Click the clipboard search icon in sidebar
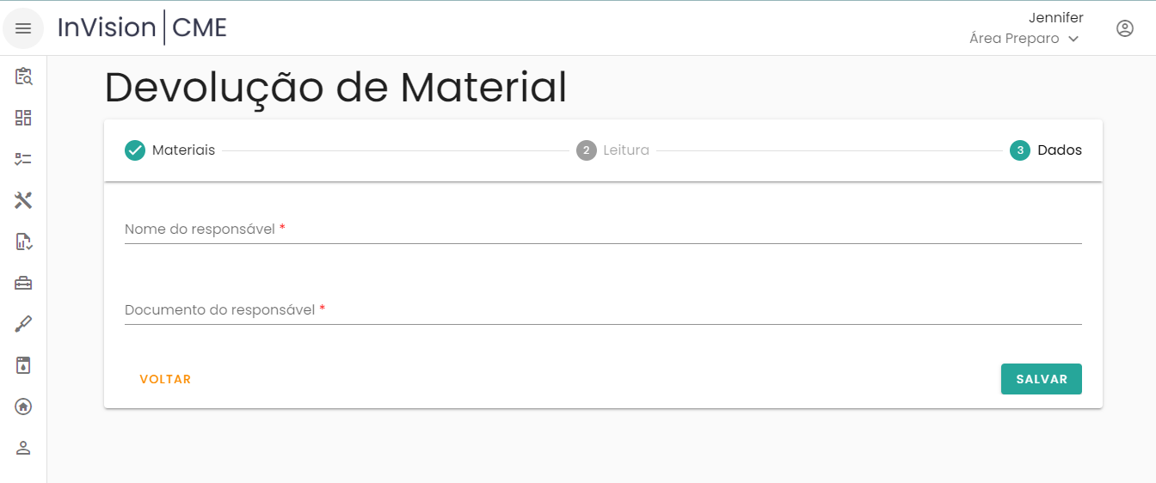This screenshot has width=1156, height=483. (x=23, y=76)
